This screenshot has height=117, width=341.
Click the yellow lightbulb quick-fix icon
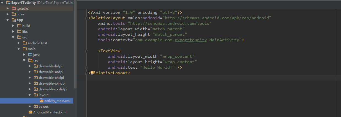[92, 73]
